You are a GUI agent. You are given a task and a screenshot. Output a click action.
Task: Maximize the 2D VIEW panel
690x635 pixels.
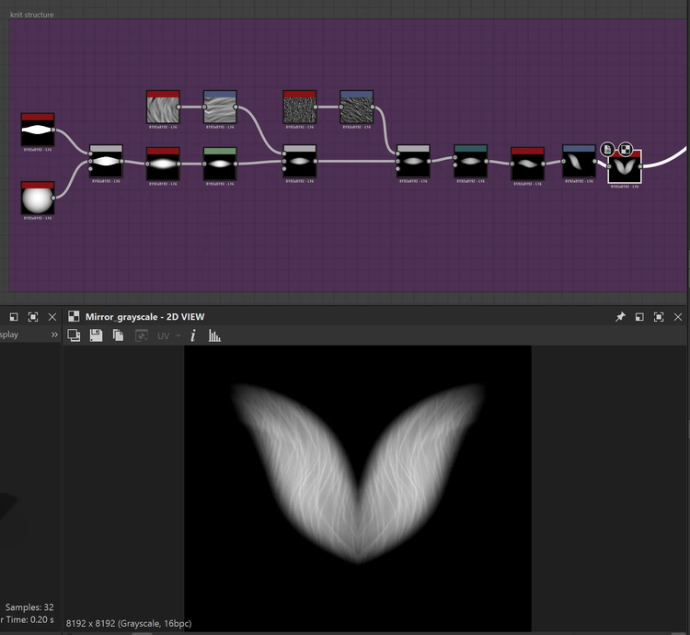(x=659, y=316)
